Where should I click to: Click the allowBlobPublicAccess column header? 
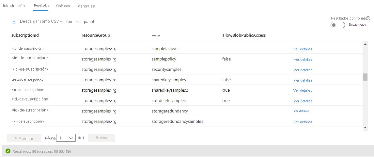[244, 35]
